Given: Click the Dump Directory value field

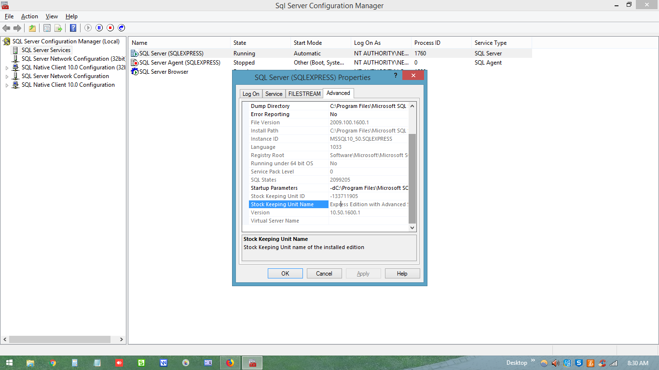Looking at the screenshot, I should 369,106.
